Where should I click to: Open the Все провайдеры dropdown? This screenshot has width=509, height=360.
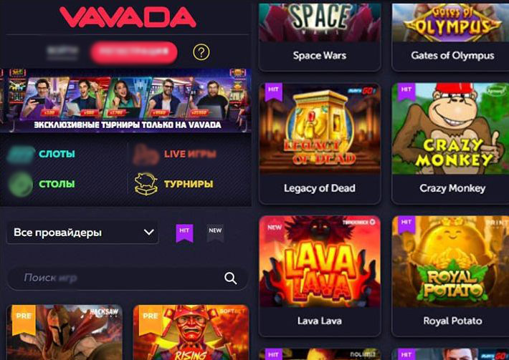(x=82, y=233)
